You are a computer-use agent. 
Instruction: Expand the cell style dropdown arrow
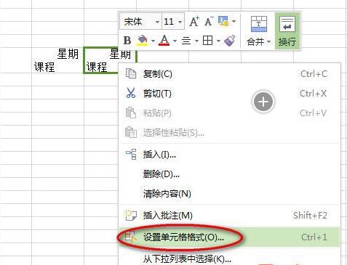[234, 21]
